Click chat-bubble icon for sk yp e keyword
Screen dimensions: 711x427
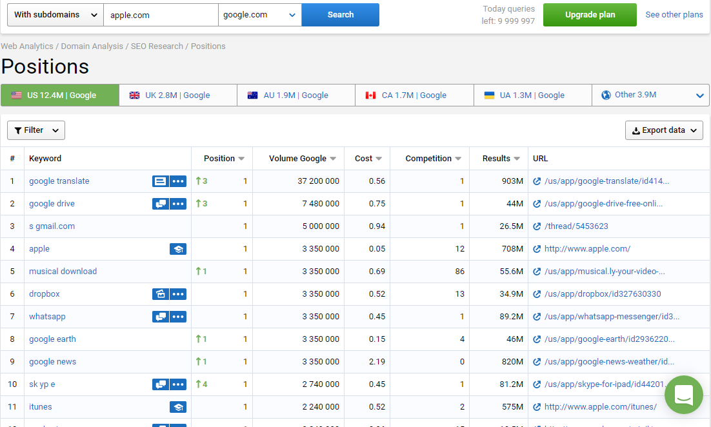point(161,384)
